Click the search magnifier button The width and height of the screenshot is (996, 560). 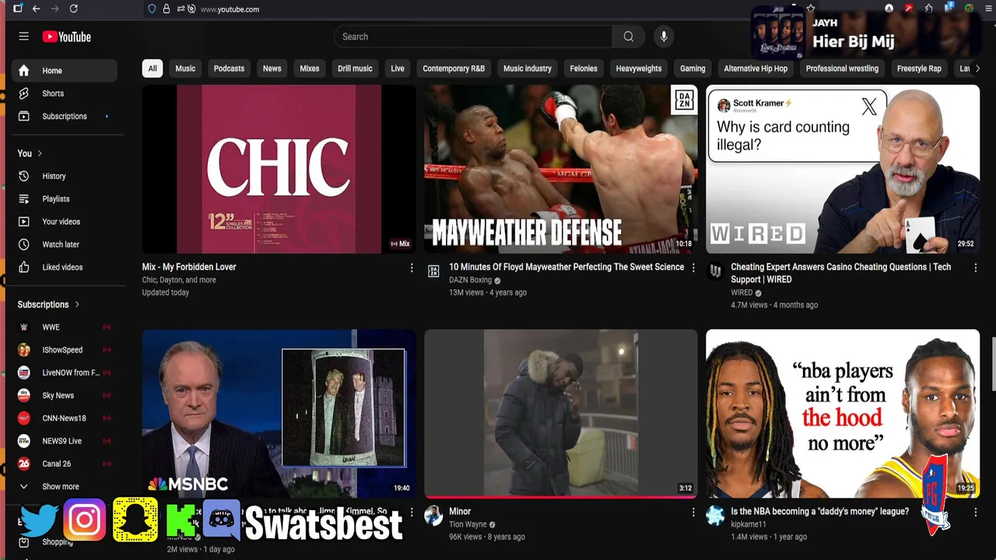(629, 37)
